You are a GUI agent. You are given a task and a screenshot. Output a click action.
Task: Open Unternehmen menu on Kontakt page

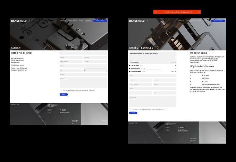(88, 21)
